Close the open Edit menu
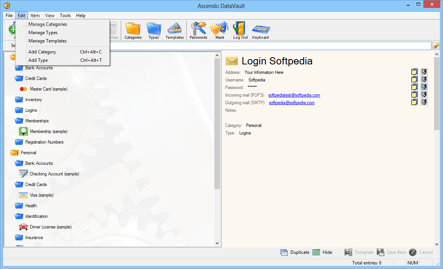 22,16
